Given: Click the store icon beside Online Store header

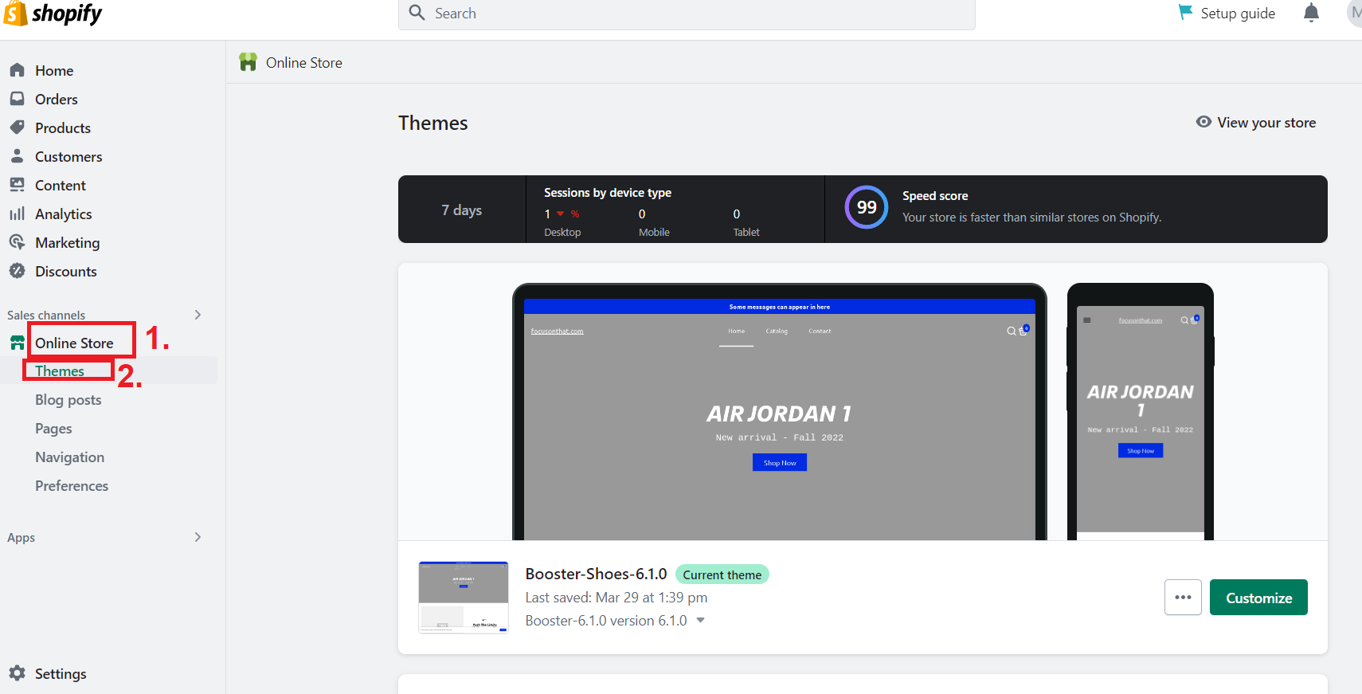Looking at the screenshot, I should (x=248, y=62).
